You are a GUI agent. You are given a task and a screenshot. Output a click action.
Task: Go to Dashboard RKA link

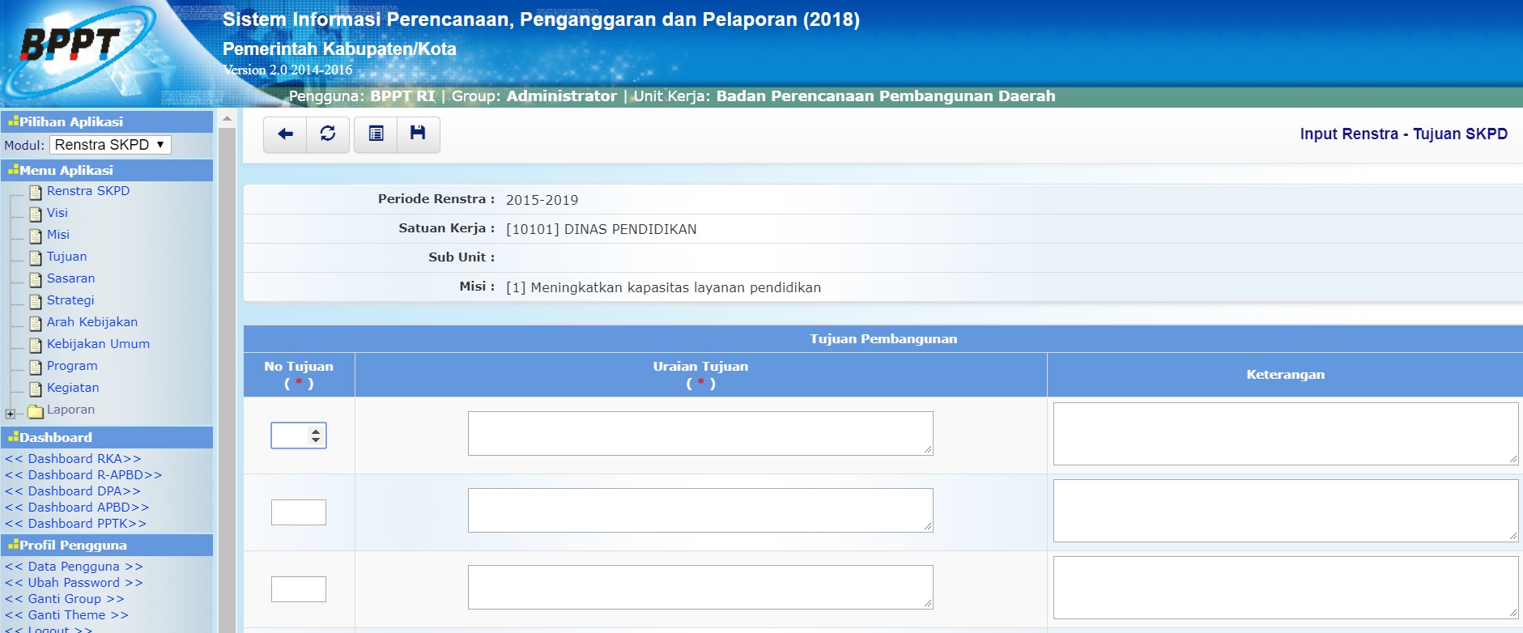tap(73, 459)
